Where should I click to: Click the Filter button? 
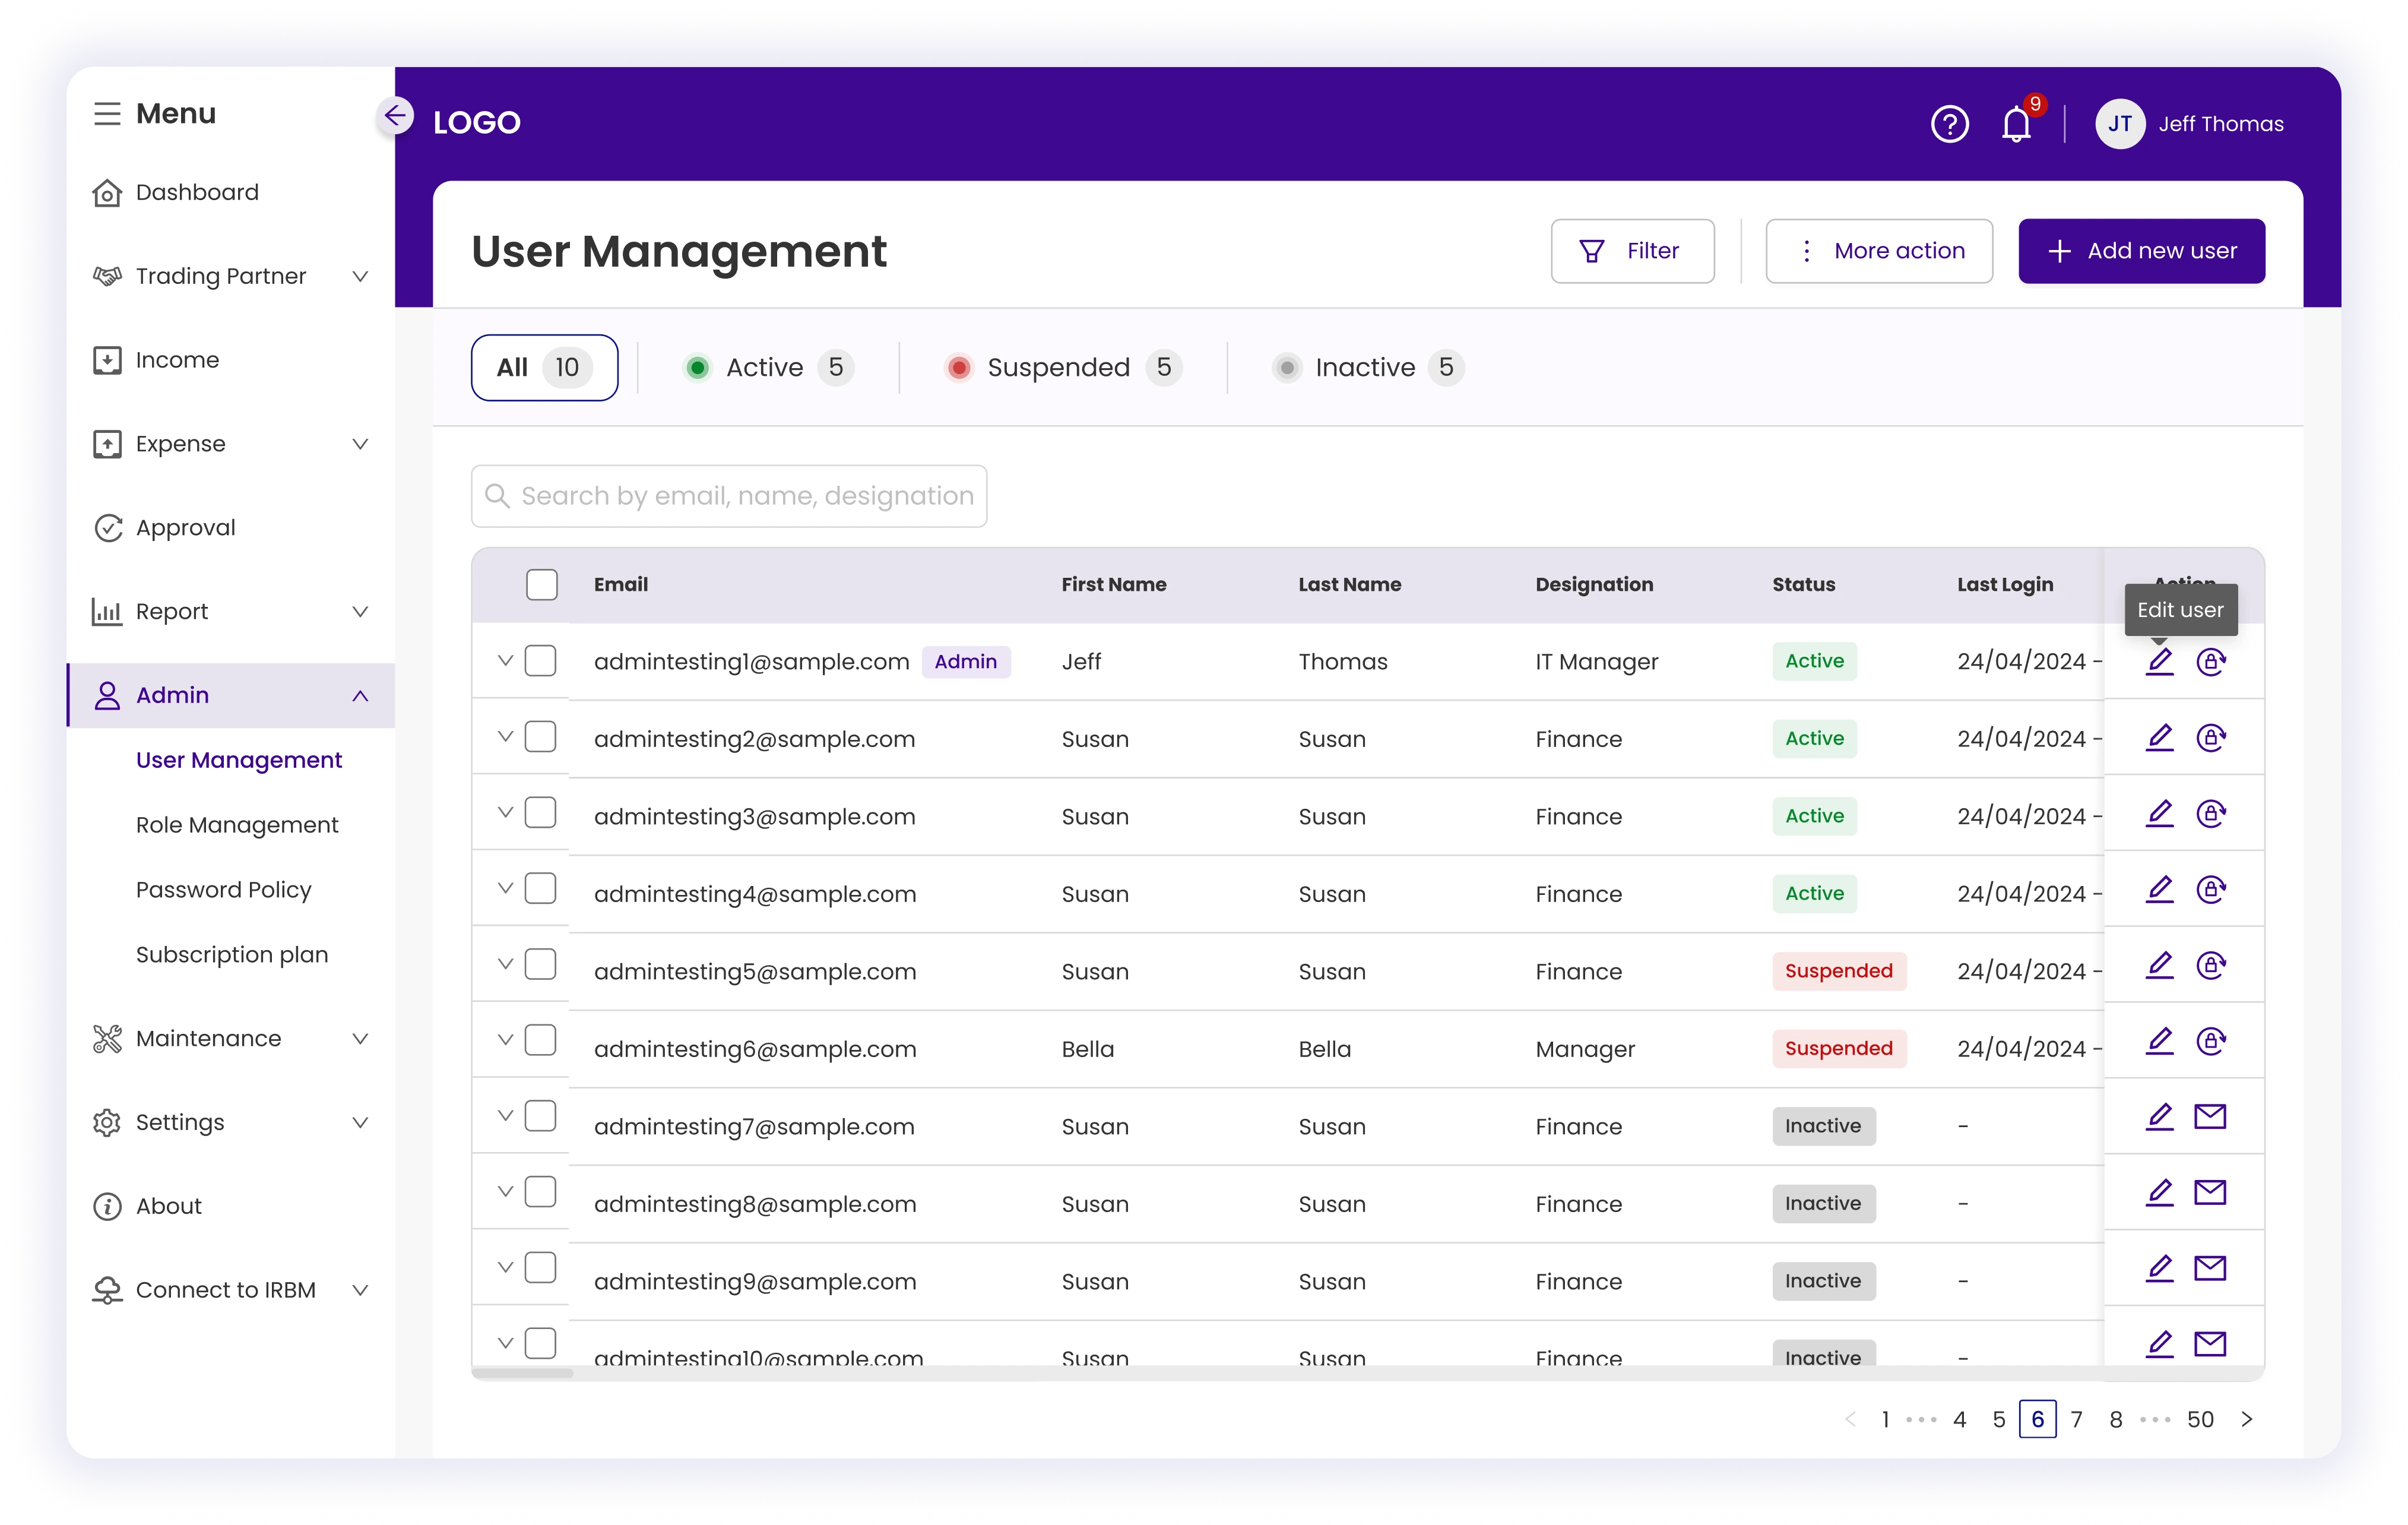click(1633, 251)
